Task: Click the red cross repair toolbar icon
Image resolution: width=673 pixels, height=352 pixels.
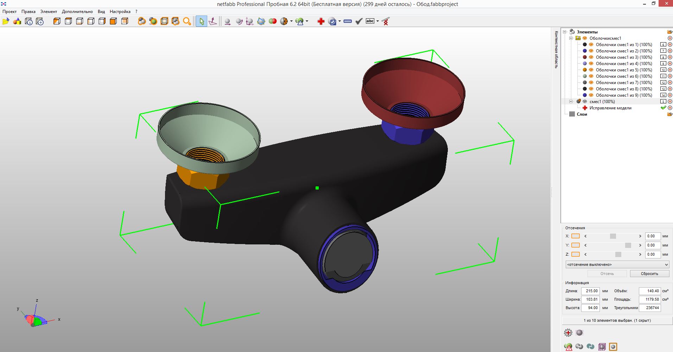Action: (x=321, y=21)
